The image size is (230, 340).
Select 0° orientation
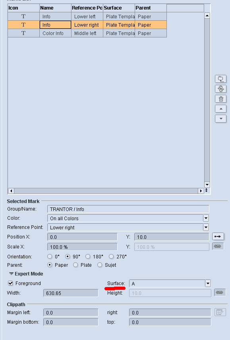click(x=50, y=256)
